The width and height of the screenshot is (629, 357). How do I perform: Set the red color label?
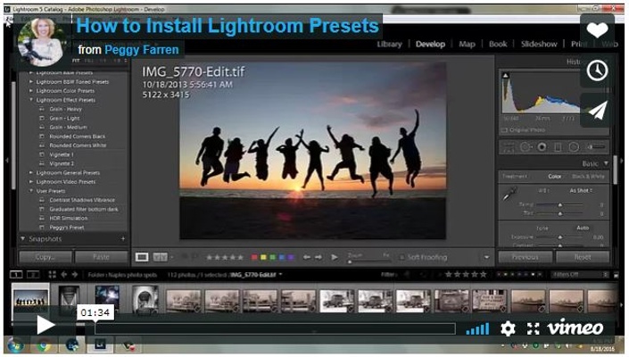pyautogui.click(x=254, y=257)
